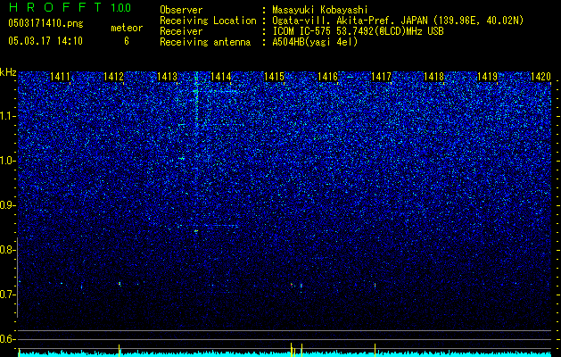Image resolution: width=561 pixels, height=357 pixels.
Task: Click the A504HB(yagi 4el) antenna text
Action: [x=315, y=42]
